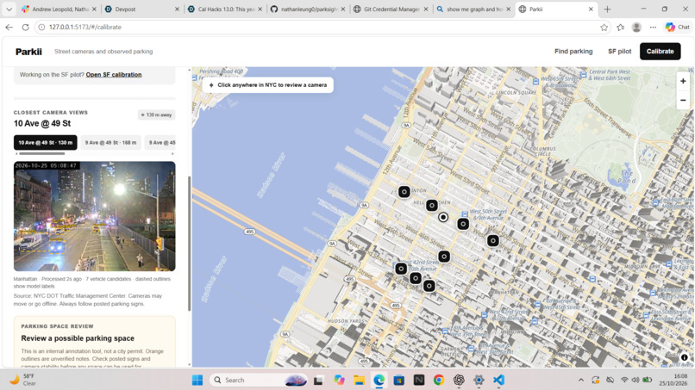Open the weather widget showing 58°F
Viewport: 695px width, 390px height.
23,380
